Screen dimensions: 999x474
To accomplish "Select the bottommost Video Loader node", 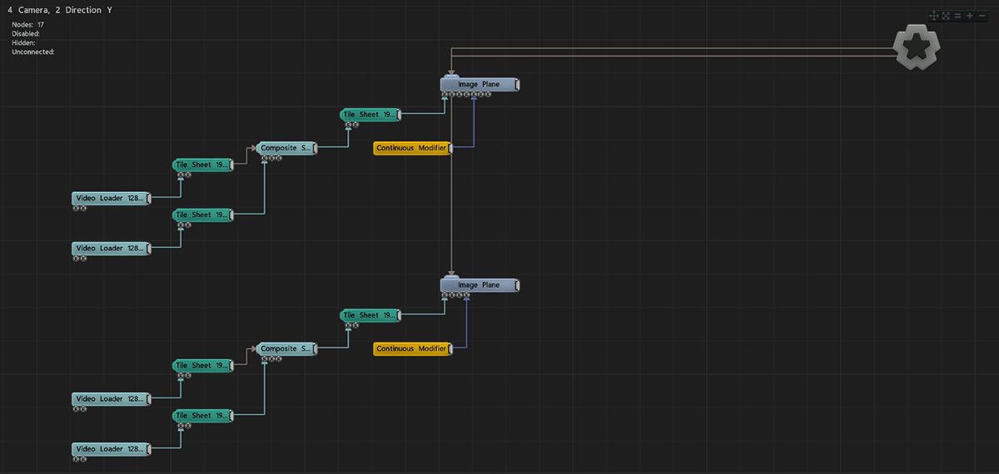I will pos(111,448).
